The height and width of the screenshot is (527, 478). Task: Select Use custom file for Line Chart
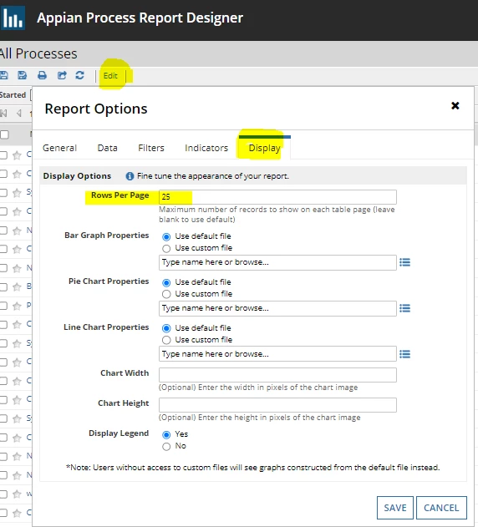click(166, 340)
